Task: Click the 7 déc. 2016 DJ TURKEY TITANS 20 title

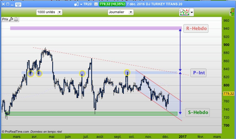Action: click(x=154, y=4)
